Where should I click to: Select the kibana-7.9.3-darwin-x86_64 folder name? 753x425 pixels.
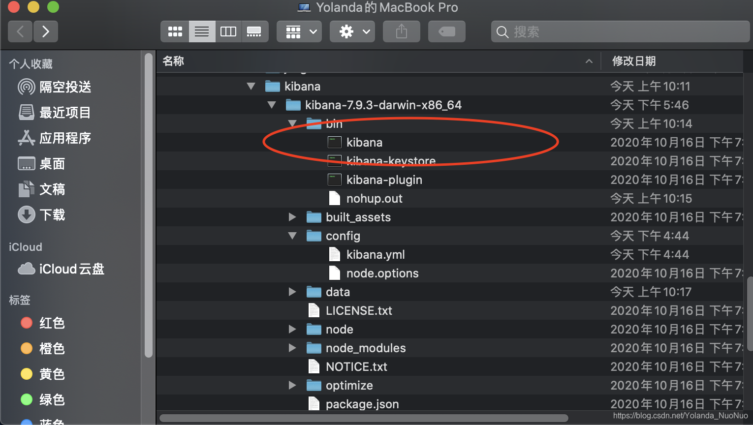coord(383,105)
